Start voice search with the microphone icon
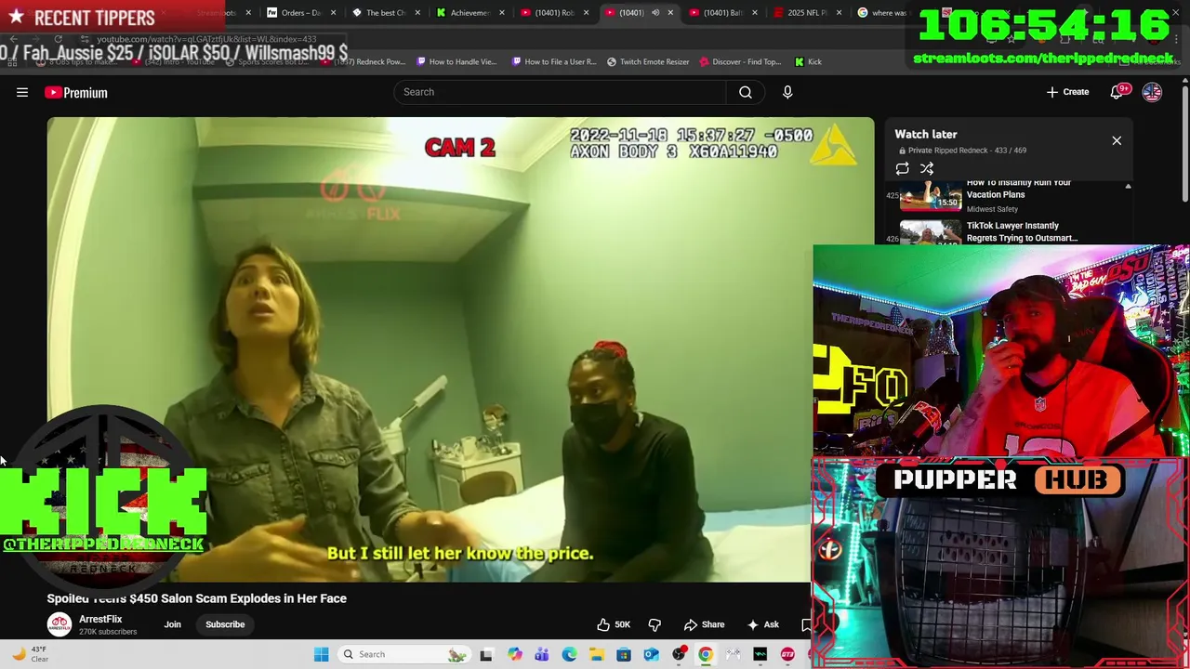The width and height of the screenshot is (1190, 669). pyautogui.click(x=787, y=92)
